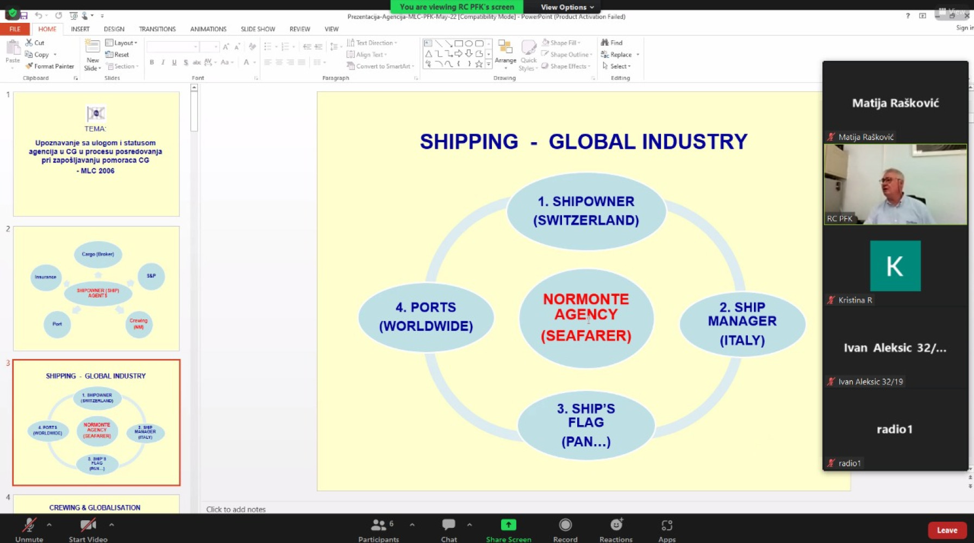This screenshot has height=543, width=974.
Task: Toggle bold formatting in Font group
Action: click(x=152, y=62)
